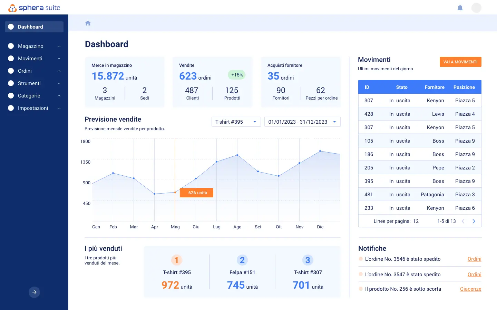Screen dimensions: 497x310
Task: Select table row with ID 428
Action: click(420, 114)
